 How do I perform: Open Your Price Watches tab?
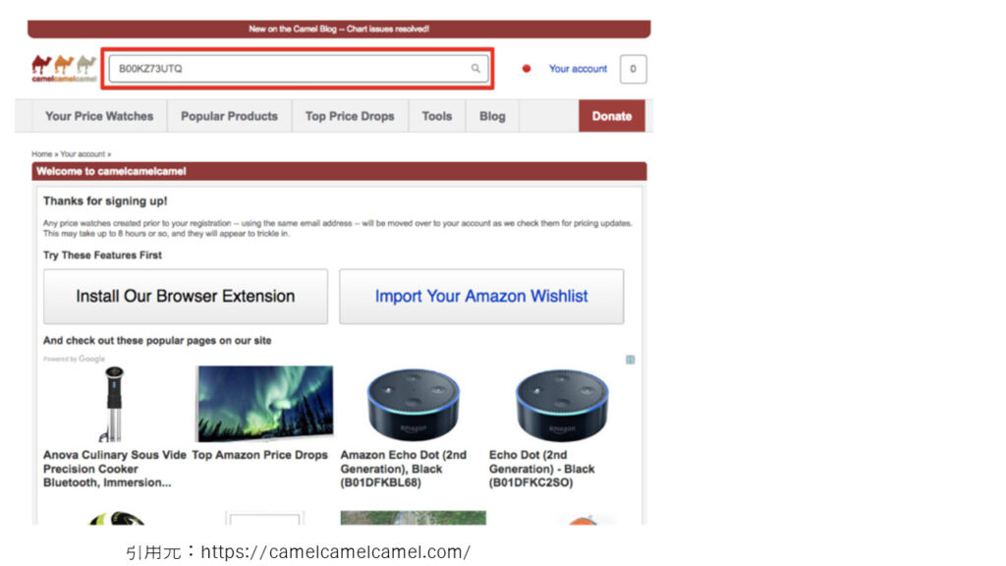99,116
